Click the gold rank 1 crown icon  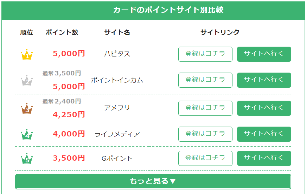point(27,54)
